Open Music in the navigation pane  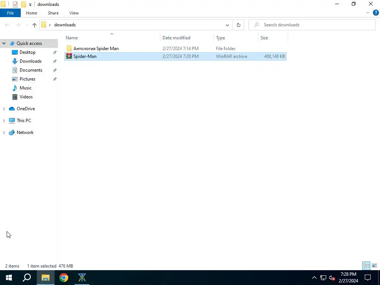[26, 88]
